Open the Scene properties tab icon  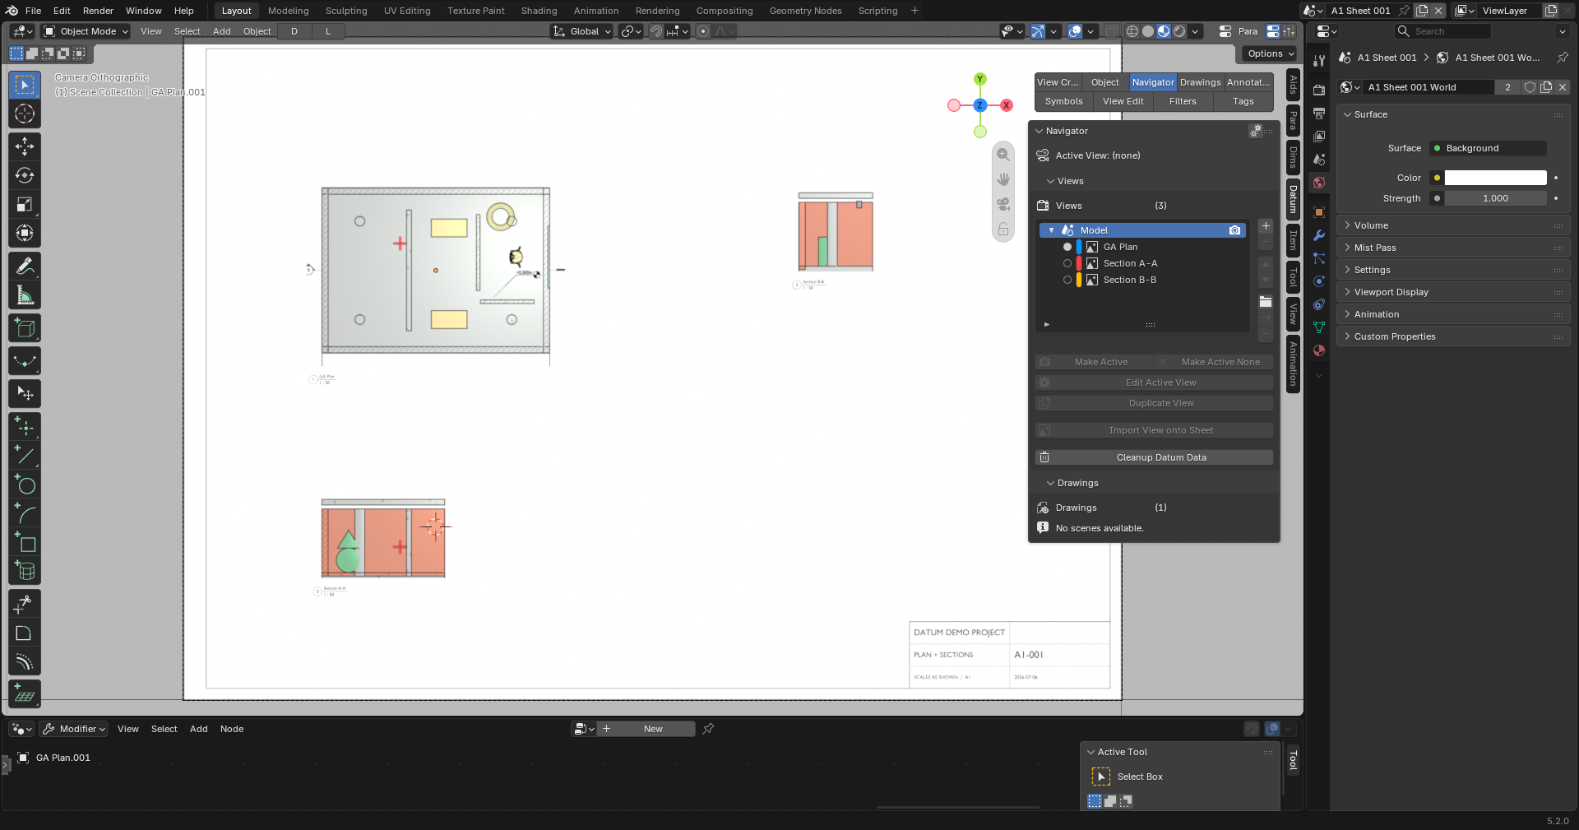(1319, 160)
